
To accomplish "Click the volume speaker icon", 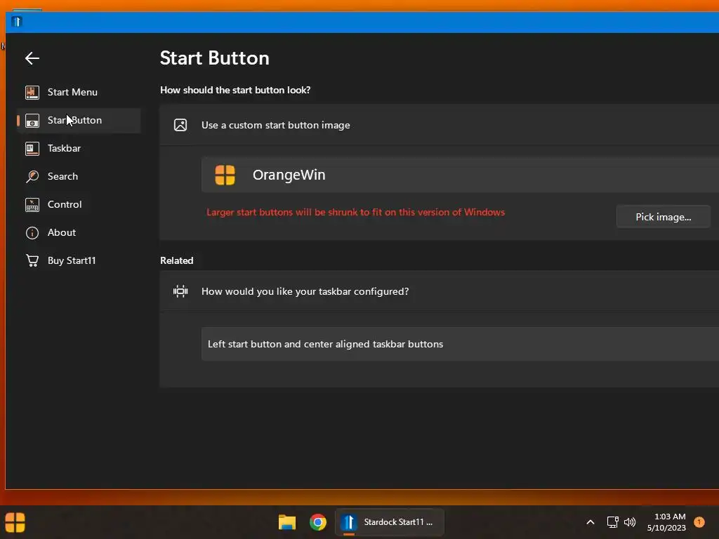I will (630, 522).
